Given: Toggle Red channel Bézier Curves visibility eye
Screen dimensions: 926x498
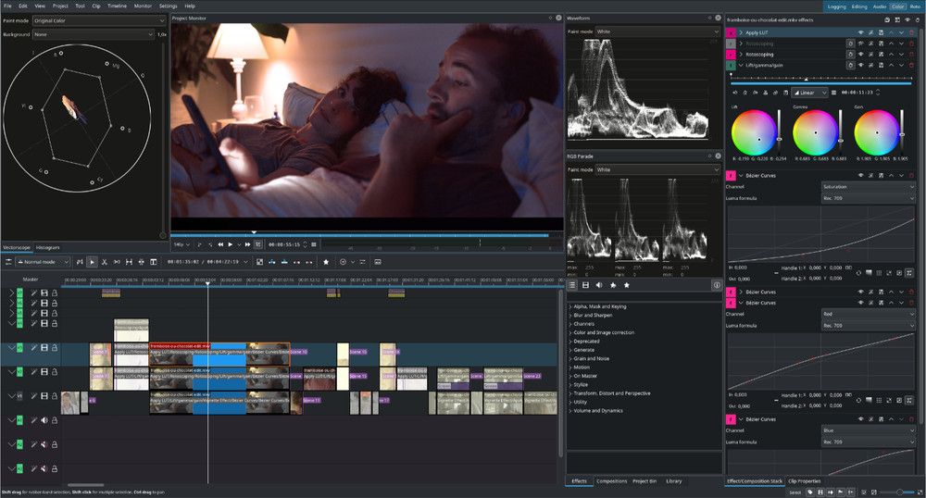Looking at the screenshot, I should tap(860, 303).
